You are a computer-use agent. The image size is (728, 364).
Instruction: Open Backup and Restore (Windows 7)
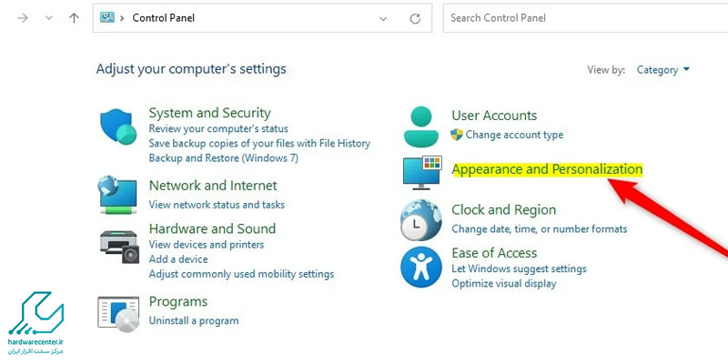click(223, 158)
